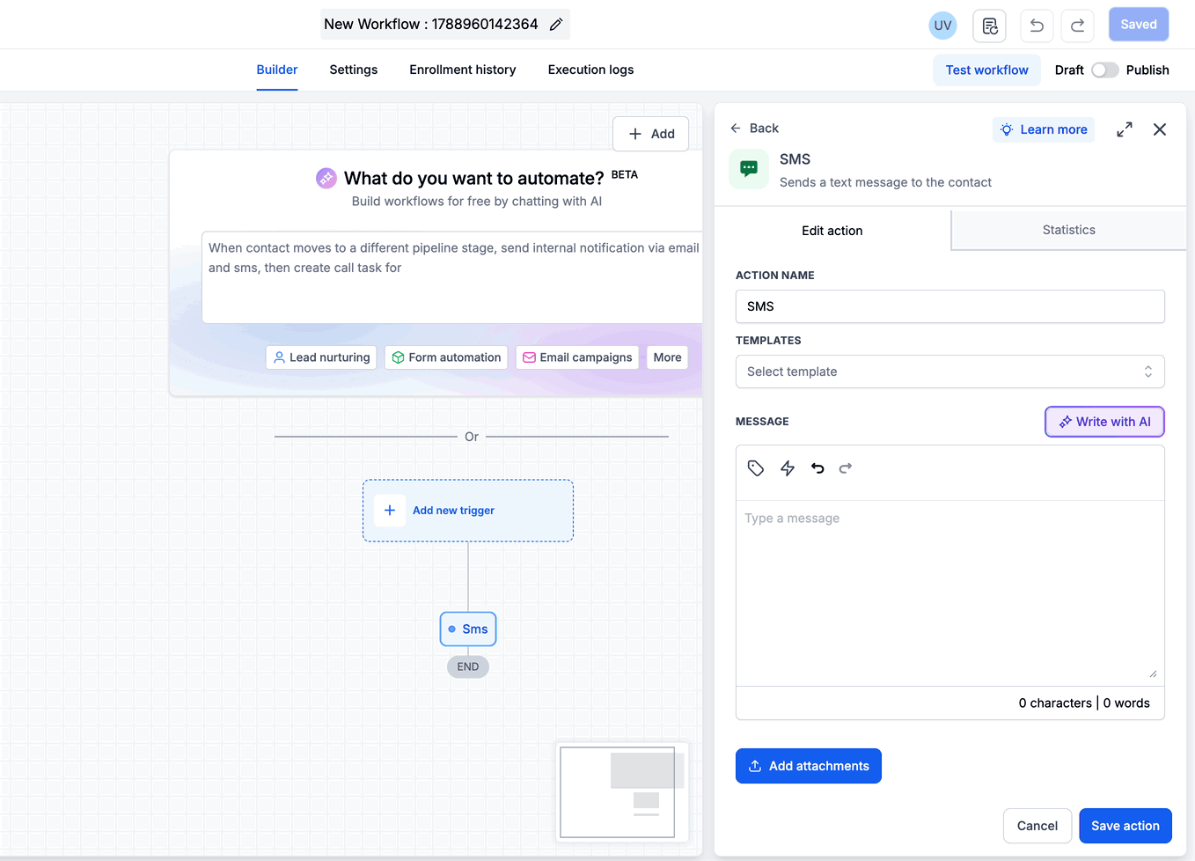Open the Select template dropdown

click(x=950, y=372)
